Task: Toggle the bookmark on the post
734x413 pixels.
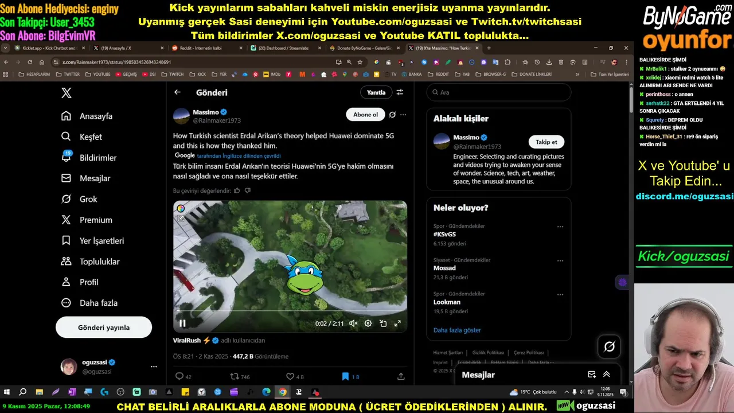Action: click(x=350, y=377)
